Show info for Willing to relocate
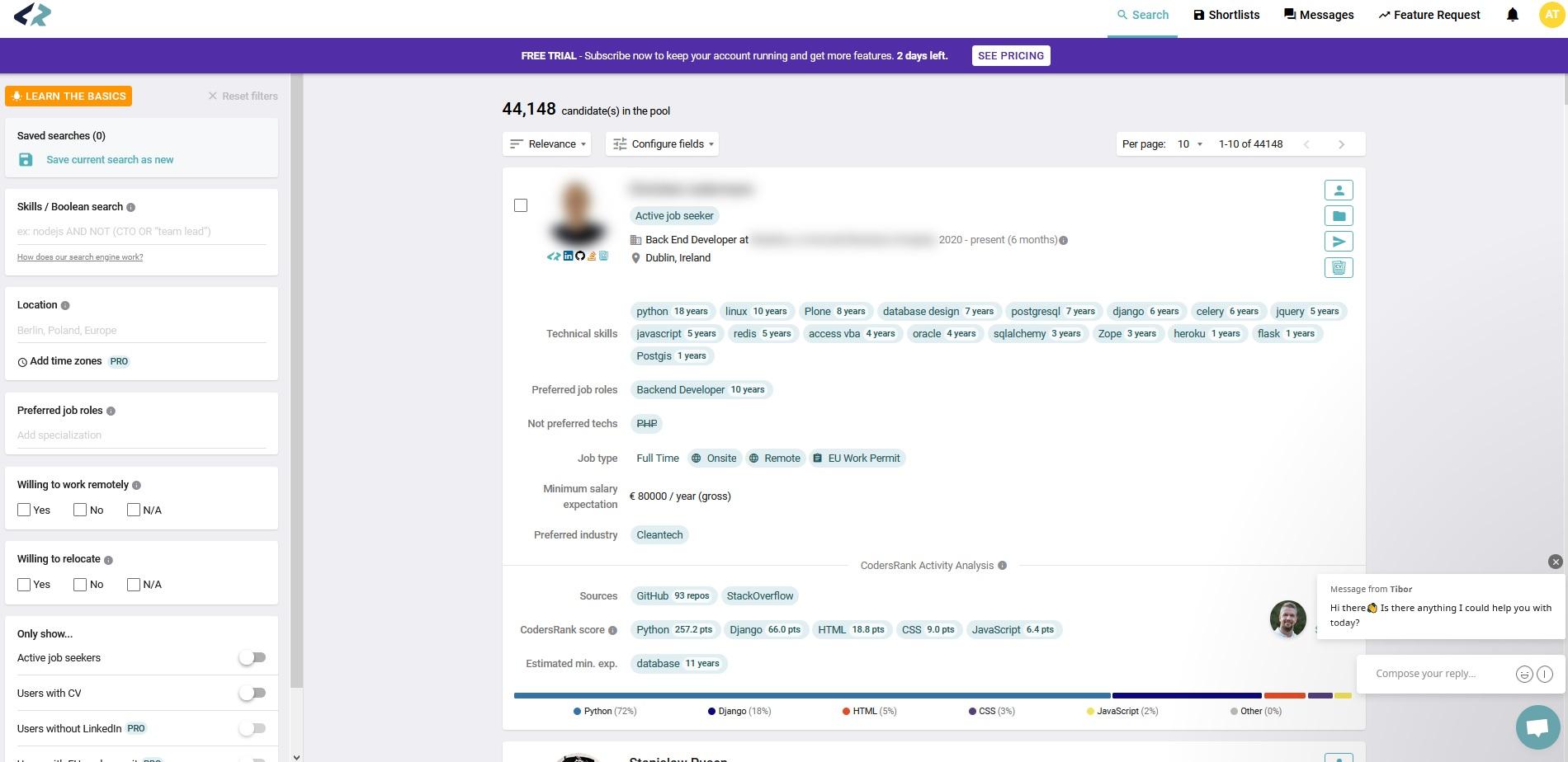The height and width of the screenshot is (762, 1568). point(108,560)
